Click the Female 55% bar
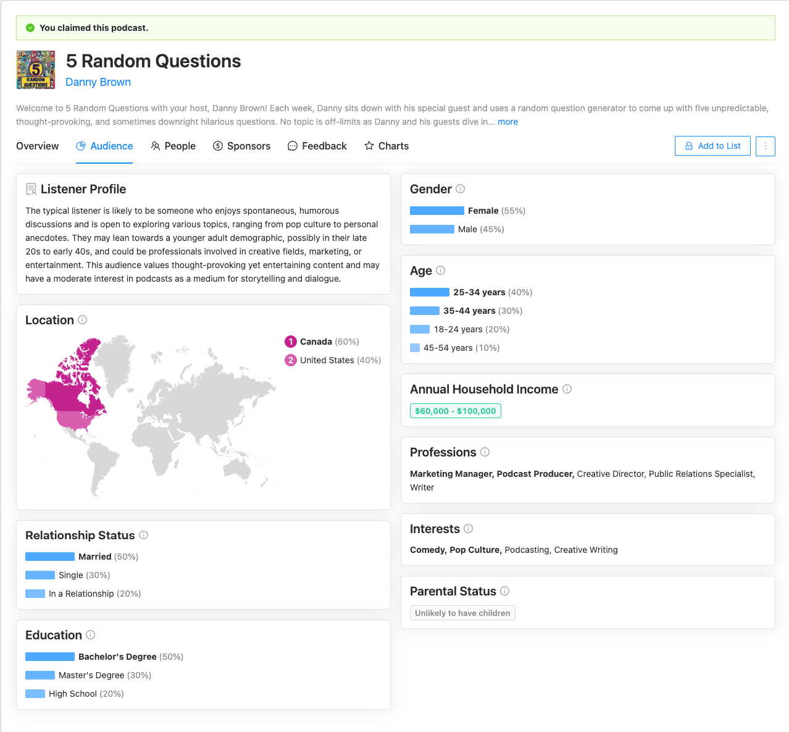Screen dimensions: 789x732 coord(437,211)
